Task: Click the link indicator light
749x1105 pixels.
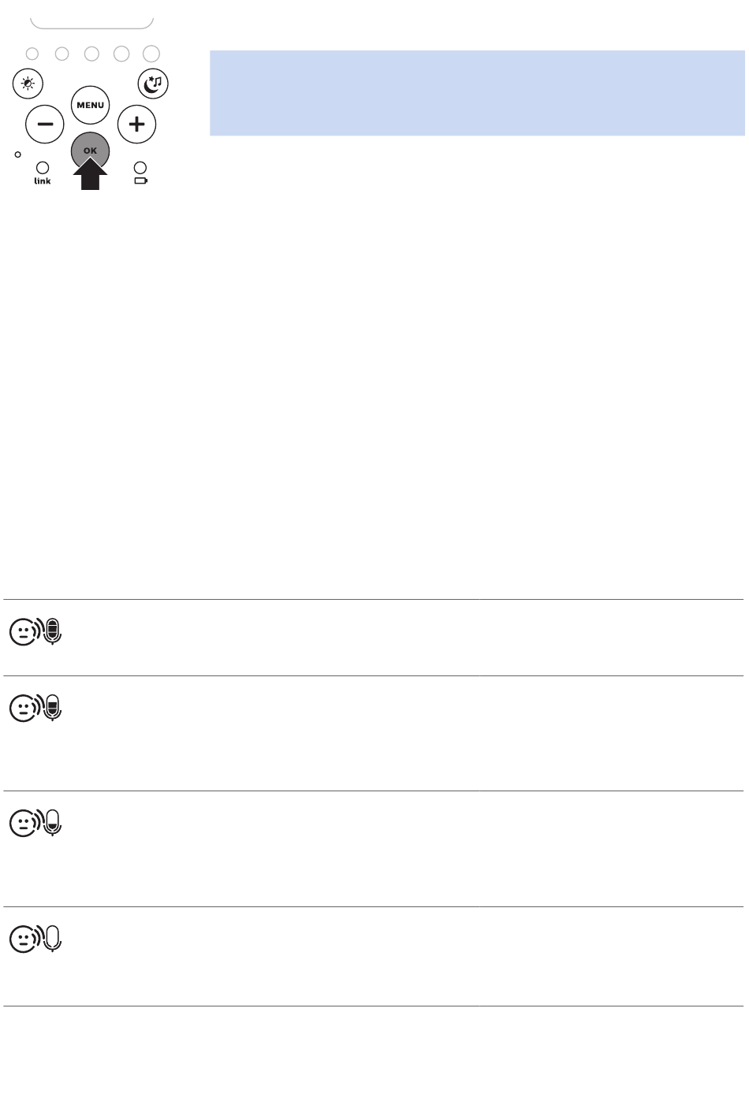Action: click(43, 168)
